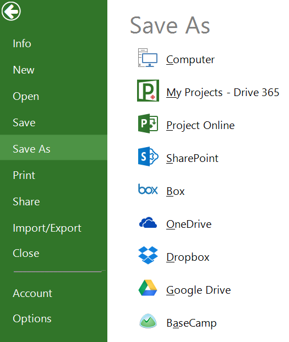Pick the Box location label

176,191
